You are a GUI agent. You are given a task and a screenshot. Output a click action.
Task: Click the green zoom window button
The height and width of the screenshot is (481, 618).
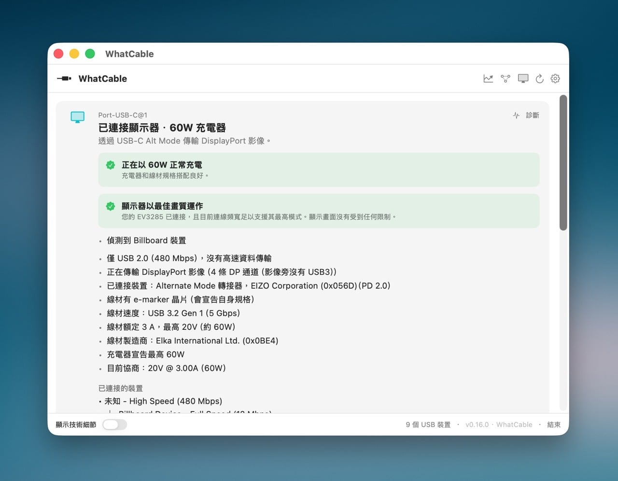click(x=90, y=54)
